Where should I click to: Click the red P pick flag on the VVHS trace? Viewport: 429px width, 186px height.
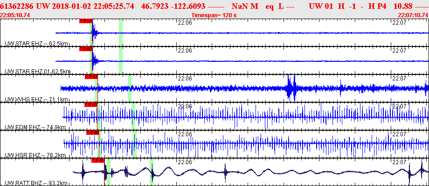point(91,77)
